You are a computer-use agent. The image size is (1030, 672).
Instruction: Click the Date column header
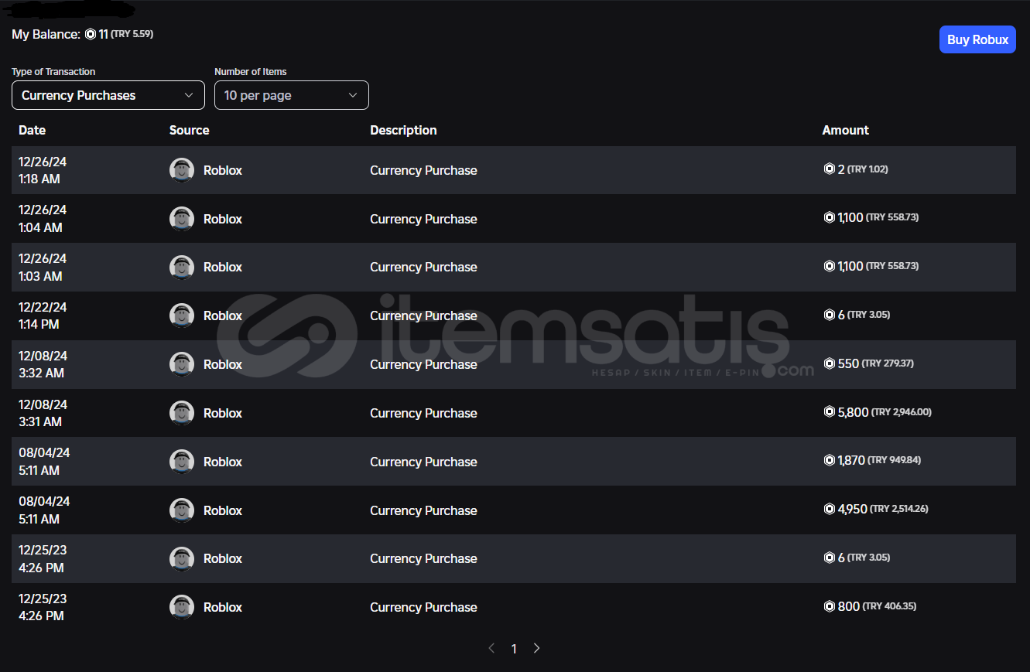[33, 130]
